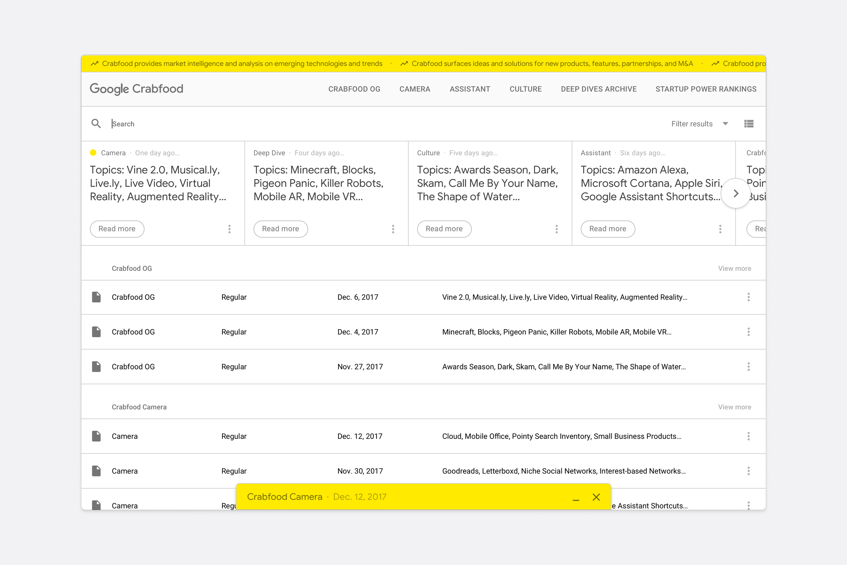This screenshot has width=847, height=565.
Task: Click the Google Crabfood logo
Action: pyautogui.click(x=137, y=89)
